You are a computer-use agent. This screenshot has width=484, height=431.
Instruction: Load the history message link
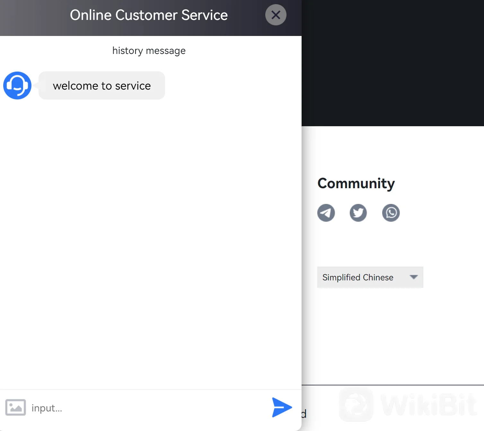[x=149, y=51]
